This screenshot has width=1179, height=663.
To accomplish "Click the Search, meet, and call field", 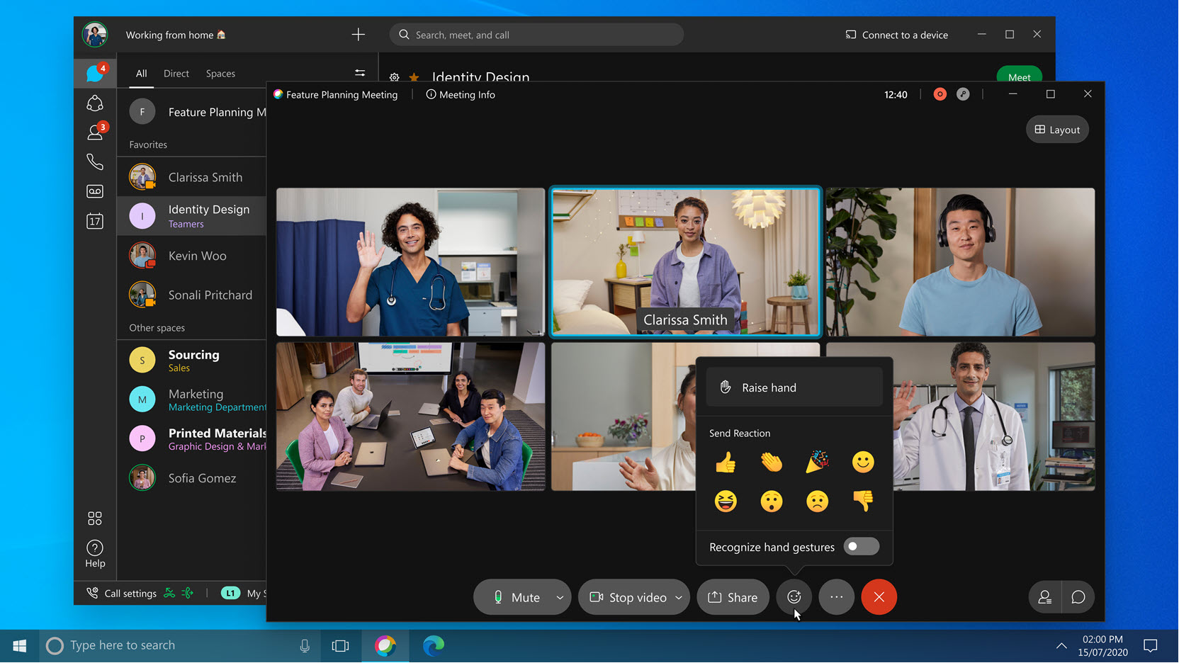I will click(x=536, y=35).
